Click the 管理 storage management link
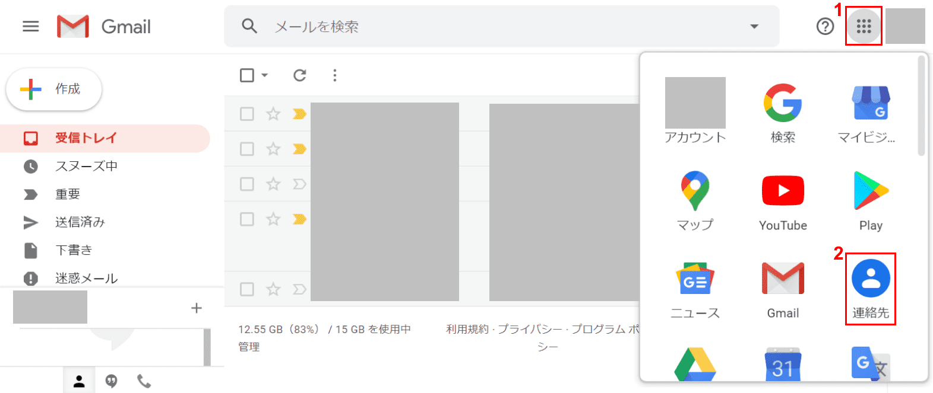The width and height of the screenshot is (933, 393). [x=249, y=347]
